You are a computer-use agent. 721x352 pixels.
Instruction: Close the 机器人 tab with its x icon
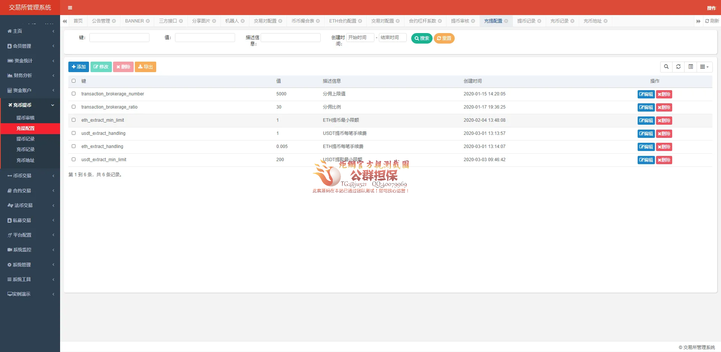click(x=243, y=21)
